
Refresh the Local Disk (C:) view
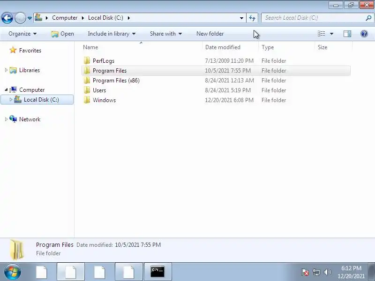[252, 18]
